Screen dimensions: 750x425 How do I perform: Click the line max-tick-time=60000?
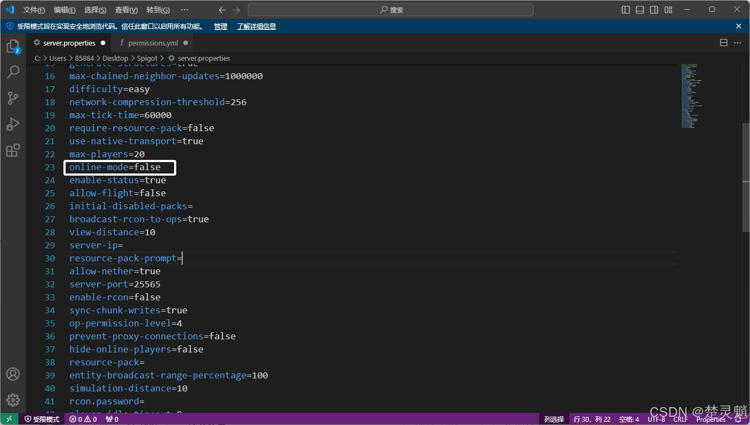click(x=120, y=115)
